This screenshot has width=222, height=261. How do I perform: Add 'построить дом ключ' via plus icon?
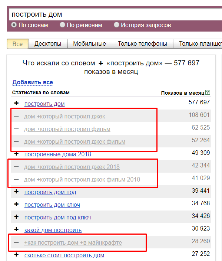tap(16, 204)
